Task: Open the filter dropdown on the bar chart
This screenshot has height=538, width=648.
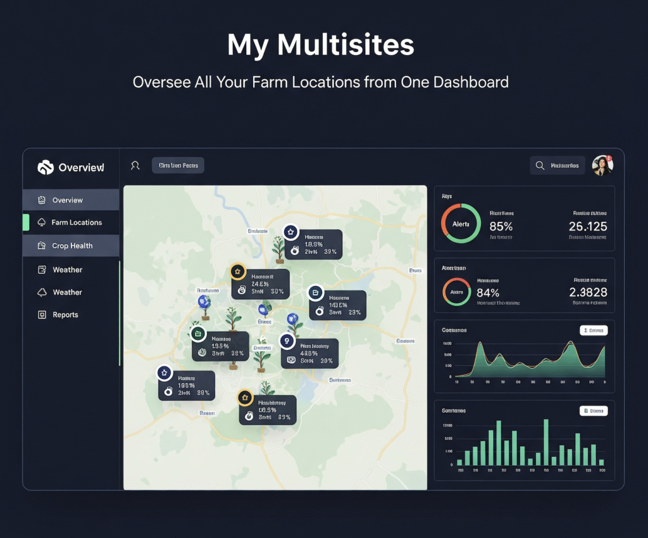Action: [593, 411]
